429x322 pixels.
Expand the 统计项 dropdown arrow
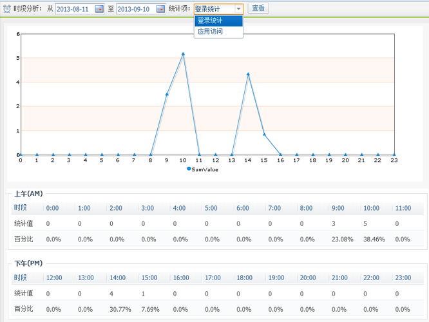238,9
